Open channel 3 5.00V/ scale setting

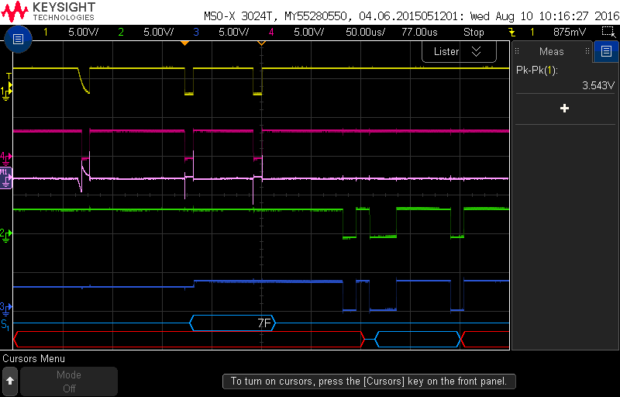point(233,32)
